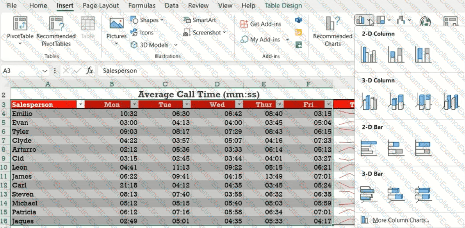The height and width of the screenshot is (228, 465).
Task: Click Get Add-ins button
Action: (261, 24)
